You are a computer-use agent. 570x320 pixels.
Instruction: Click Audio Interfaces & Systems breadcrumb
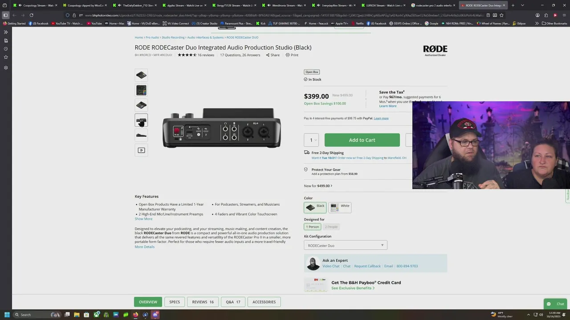tap(205, 37)
